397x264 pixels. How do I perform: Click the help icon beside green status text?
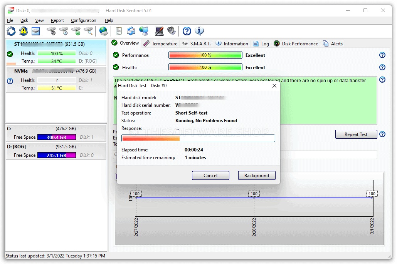tap(382, 80)
